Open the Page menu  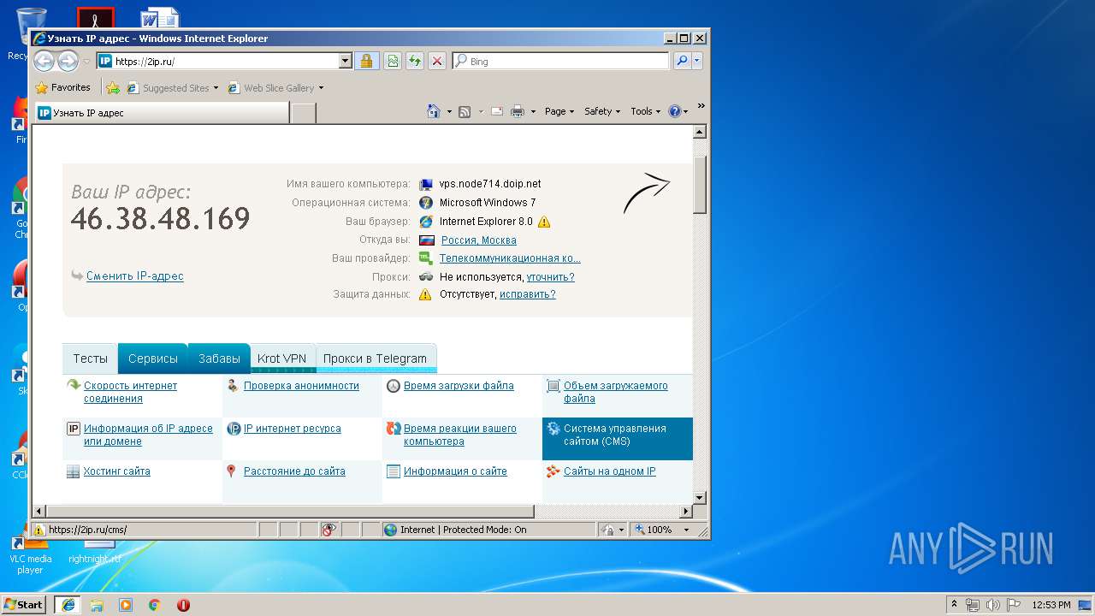(559, 111)
